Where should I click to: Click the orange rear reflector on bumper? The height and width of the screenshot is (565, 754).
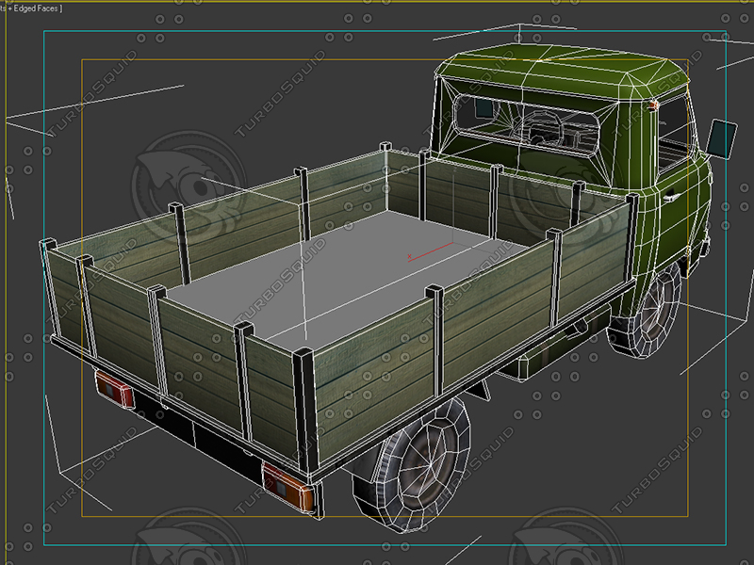[286, 490]
